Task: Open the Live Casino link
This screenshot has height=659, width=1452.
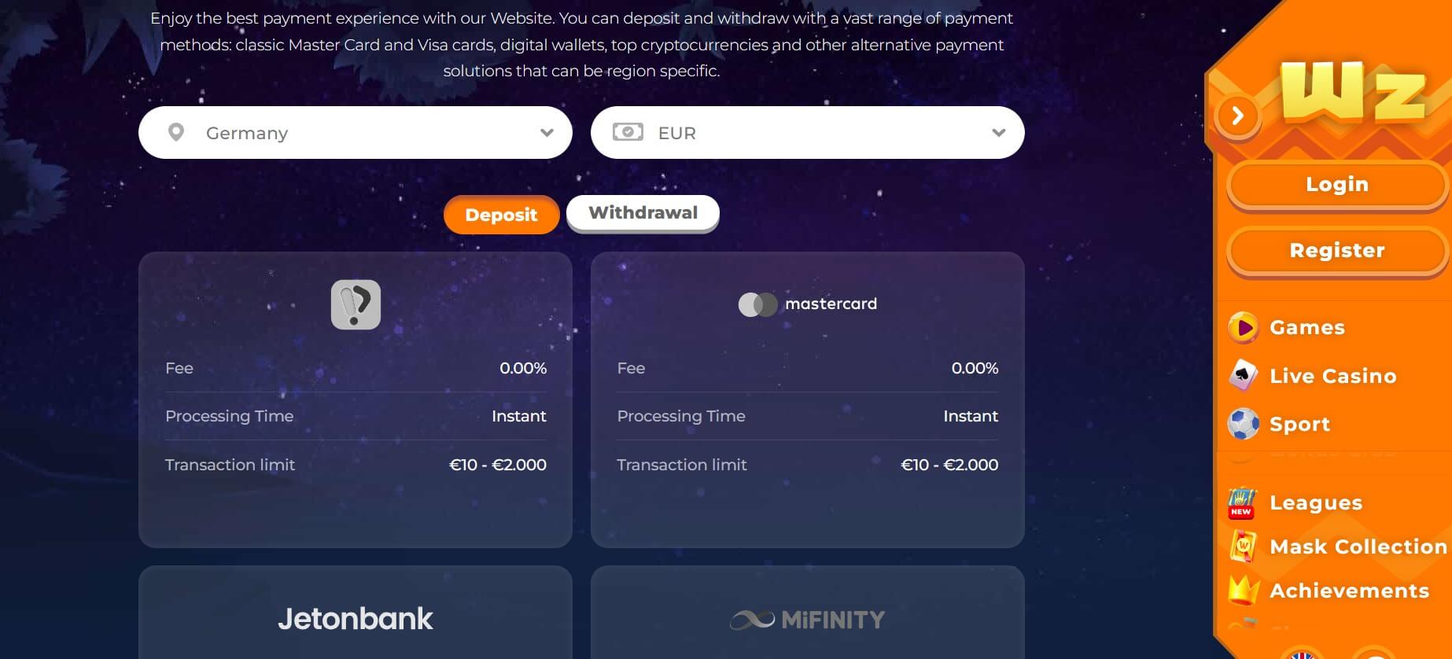Action: pyautogui.click(x=1332, y=376)
